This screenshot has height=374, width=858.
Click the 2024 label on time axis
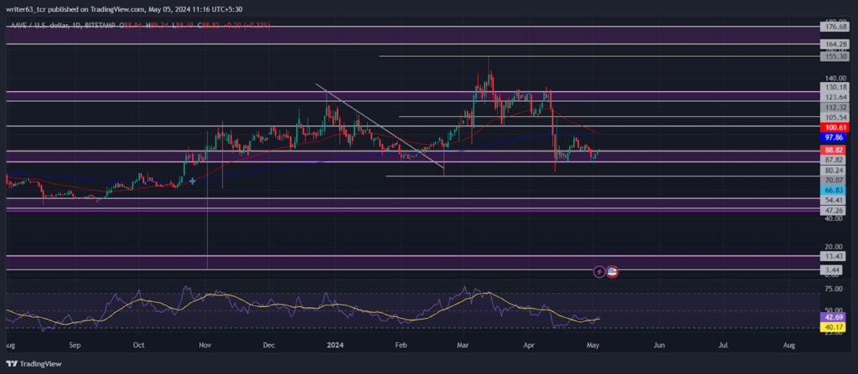click(x=333, y=346)
